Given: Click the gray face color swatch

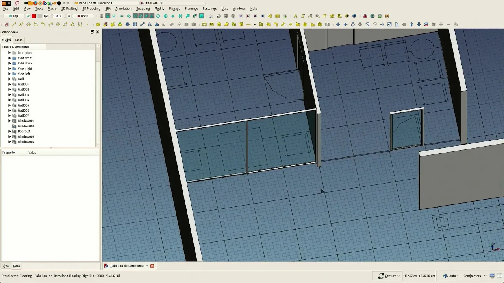Looking at the screenshot, I should click(x=39, y=16).
